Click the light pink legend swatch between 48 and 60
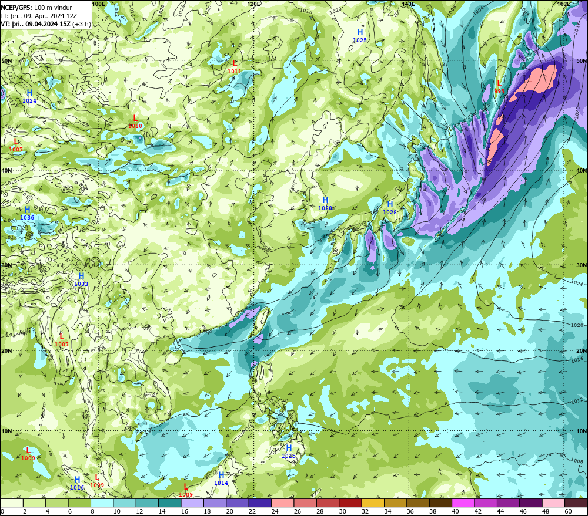Screen dimensions: 588x516 click(x=553, y=502)
